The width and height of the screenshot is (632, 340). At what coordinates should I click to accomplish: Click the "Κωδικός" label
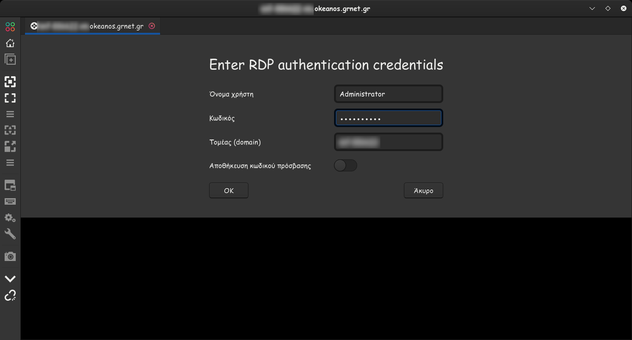[222, 118]
